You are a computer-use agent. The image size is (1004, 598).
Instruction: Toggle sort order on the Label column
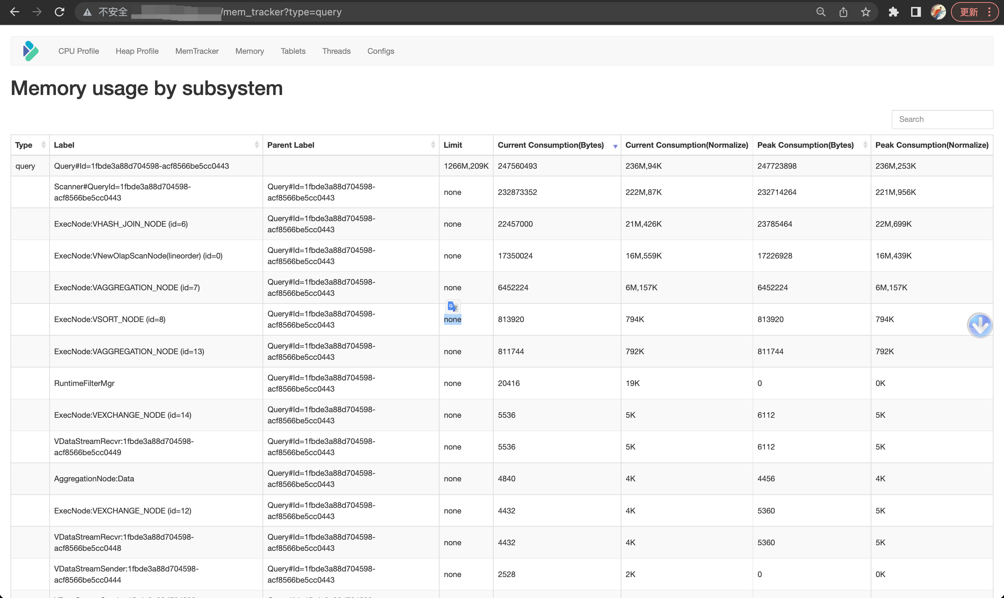(257, 145)
